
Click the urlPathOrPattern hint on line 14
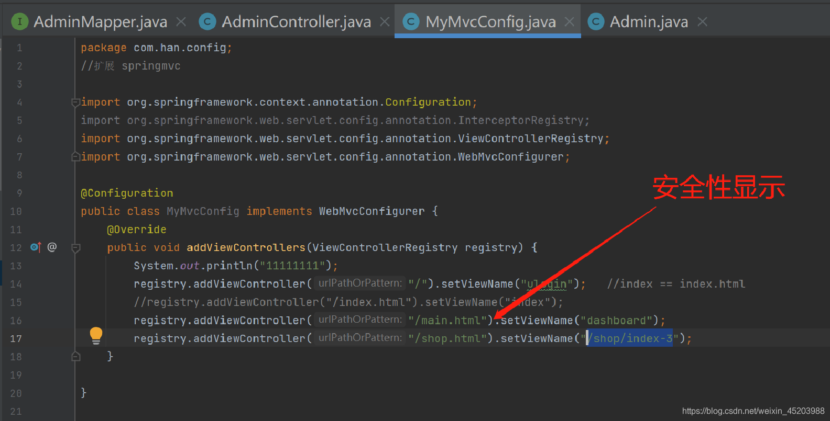pyautogui.click(x=360, y=283)
